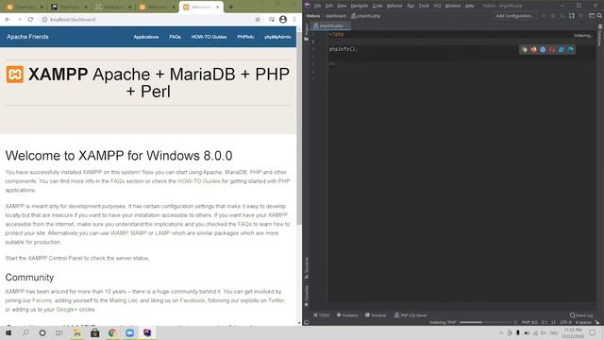Change UTF-8 file encoding in status bar
Image resolution: width=604 pixels, height=340 pixels.
click(x=565, y=322)
